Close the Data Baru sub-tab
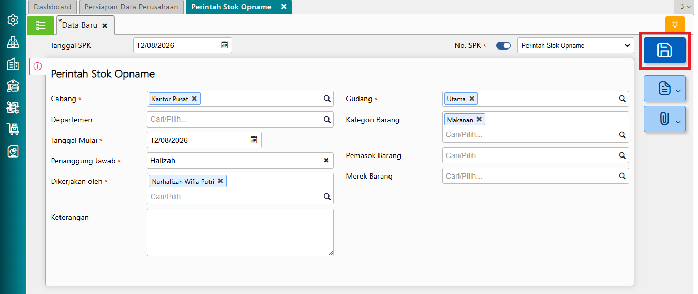The width and height of the screenshot is (698, 294). 105,26
